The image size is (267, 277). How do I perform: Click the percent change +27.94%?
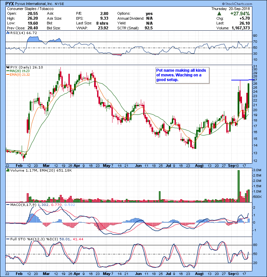click(240, 14)
